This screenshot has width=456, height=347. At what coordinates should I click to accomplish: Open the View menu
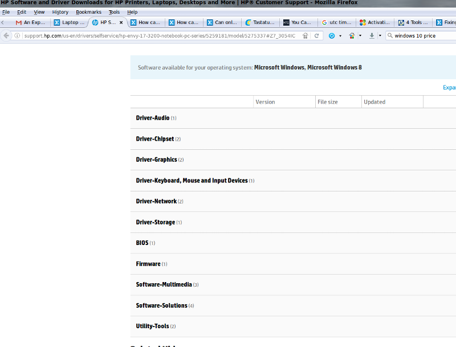[39, 12]
